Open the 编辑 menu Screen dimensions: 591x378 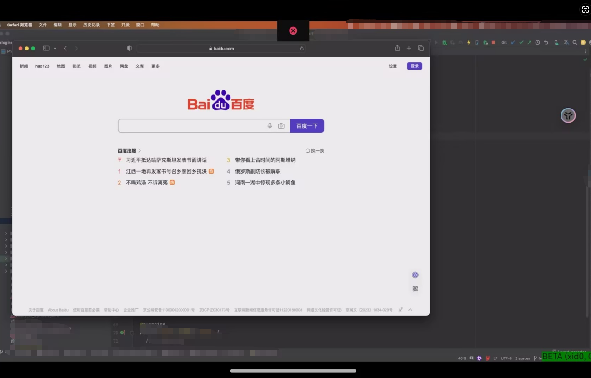click(x=58, y=25)
